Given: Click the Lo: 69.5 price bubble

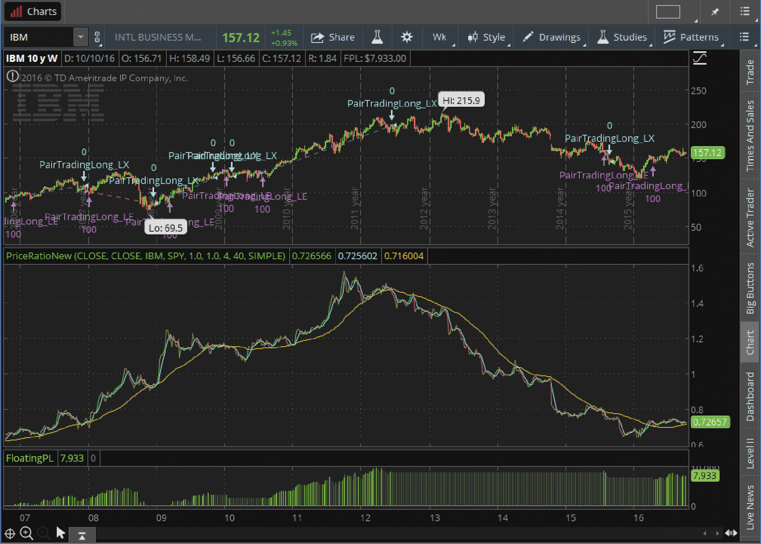Looking at the screenshot, I should 166,228.
